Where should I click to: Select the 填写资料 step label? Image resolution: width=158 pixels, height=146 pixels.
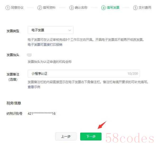pyautogui.click(x=49, y=8)
